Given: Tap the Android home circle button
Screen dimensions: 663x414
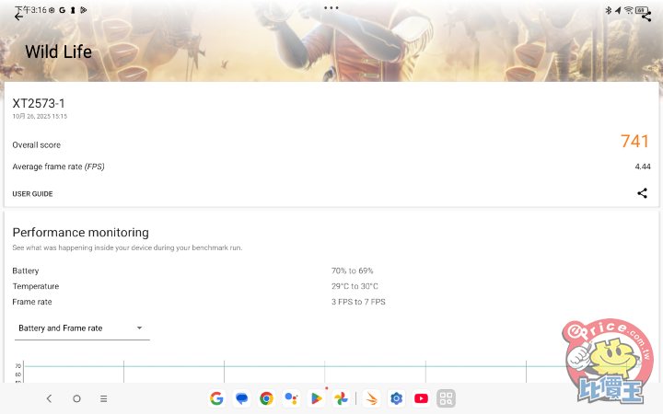Looking at the screenshot, I should coord(76,398).
